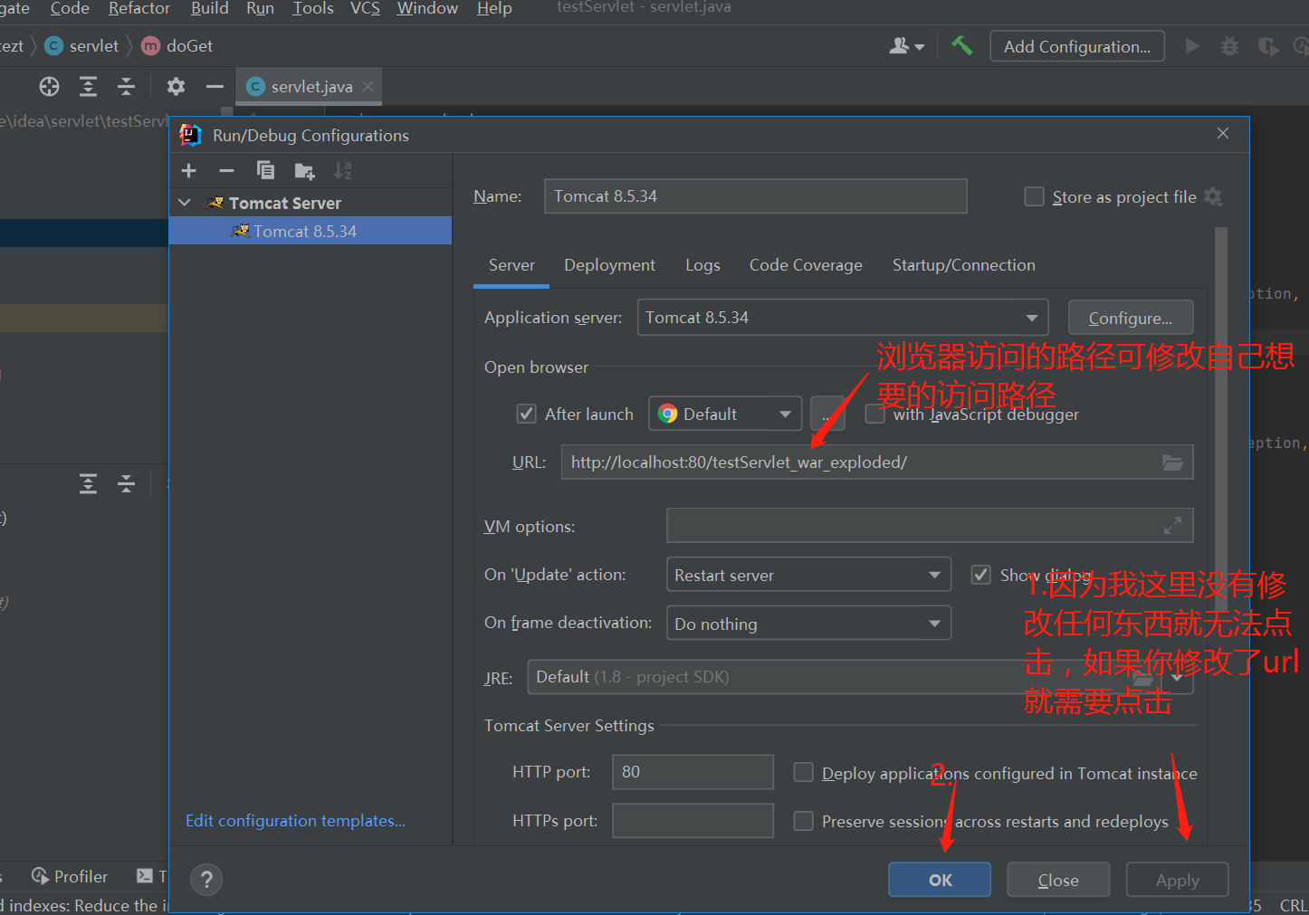Open the help question mark button
The image size is (1309, 915).
pos(206,879)
